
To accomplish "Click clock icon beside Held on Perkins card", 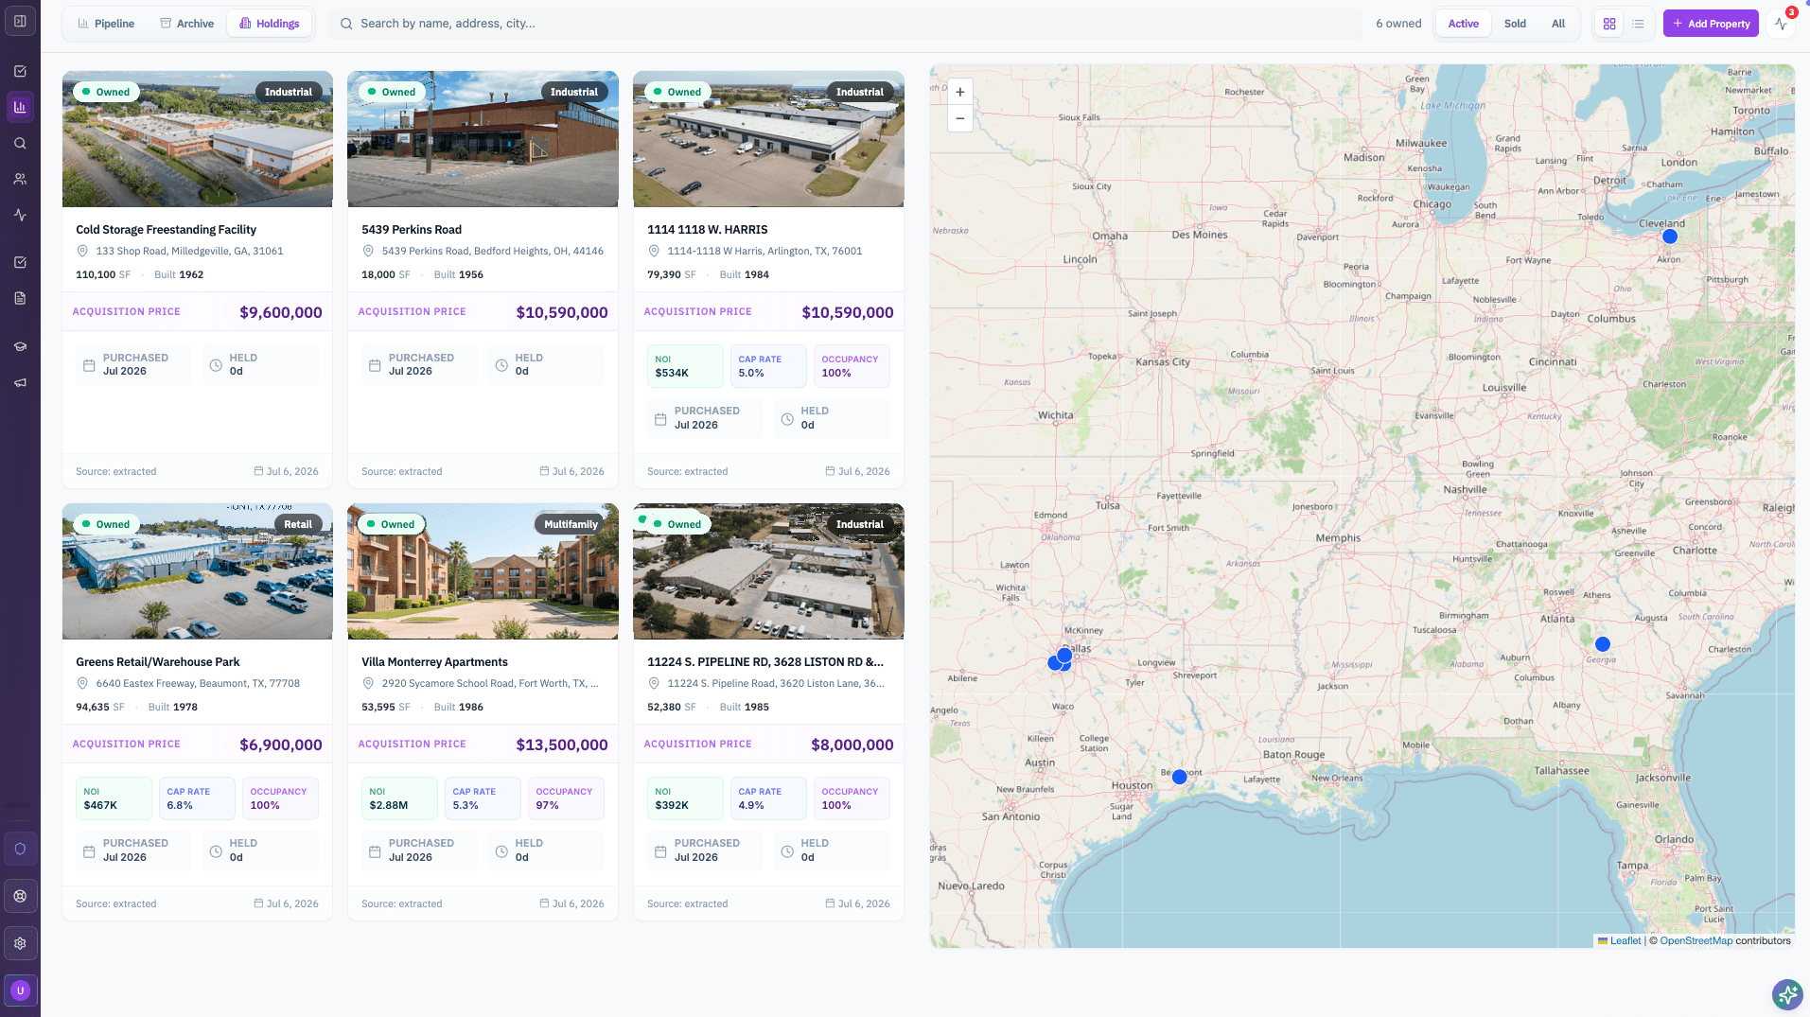I will [501, 365].
